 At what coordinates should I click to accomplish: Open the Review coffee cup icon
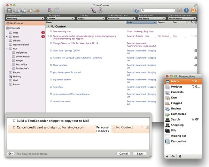[136, 10]
